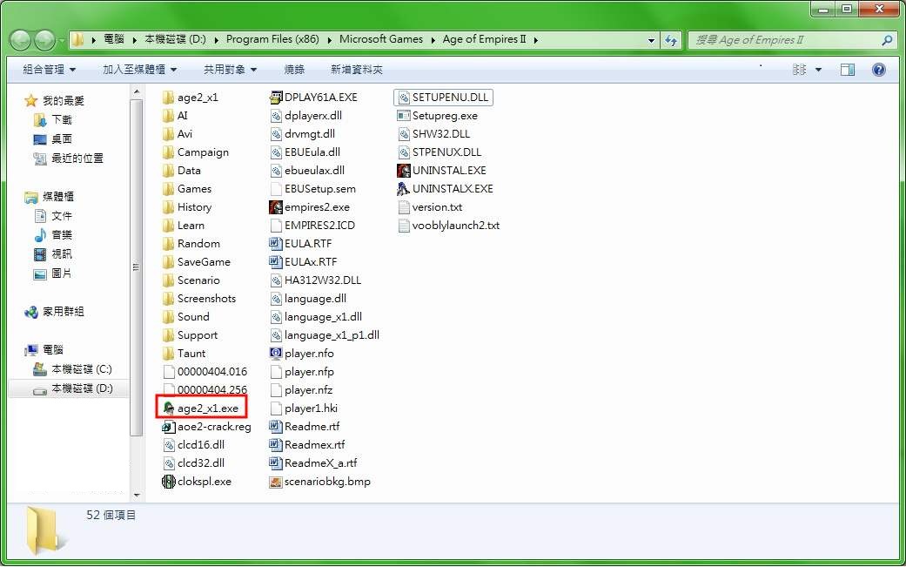Open the SaveGame folder icon

(x=168, y=262)
